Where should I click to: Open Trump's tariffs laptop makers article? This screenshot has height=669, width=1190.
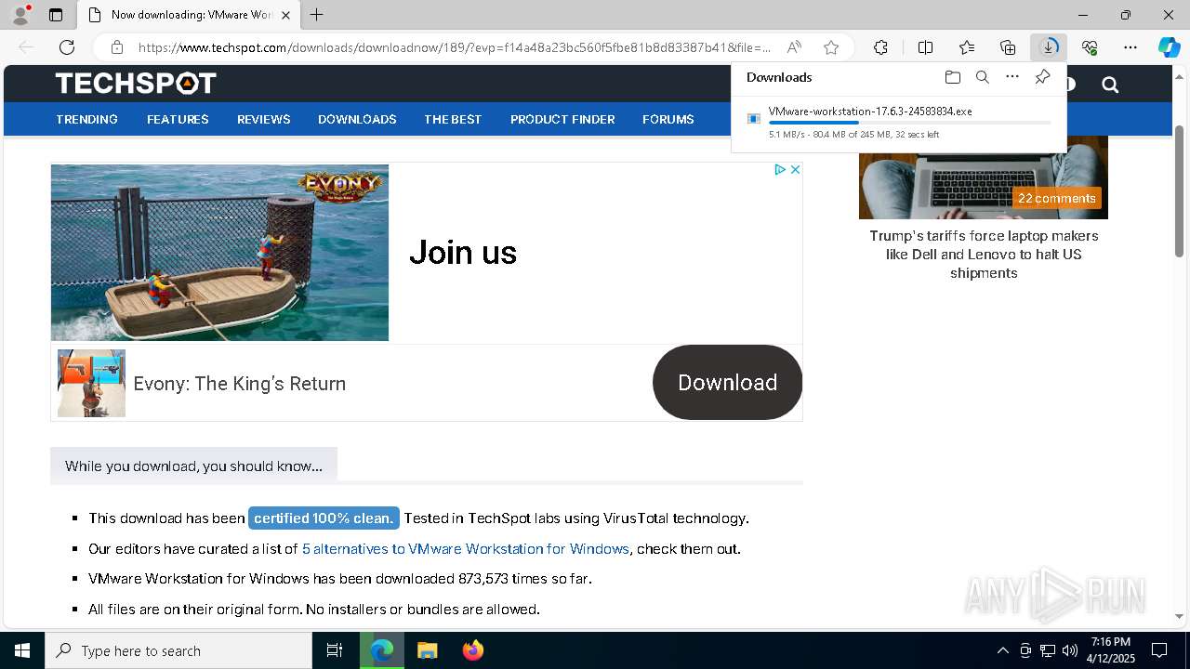pos(984,255)
